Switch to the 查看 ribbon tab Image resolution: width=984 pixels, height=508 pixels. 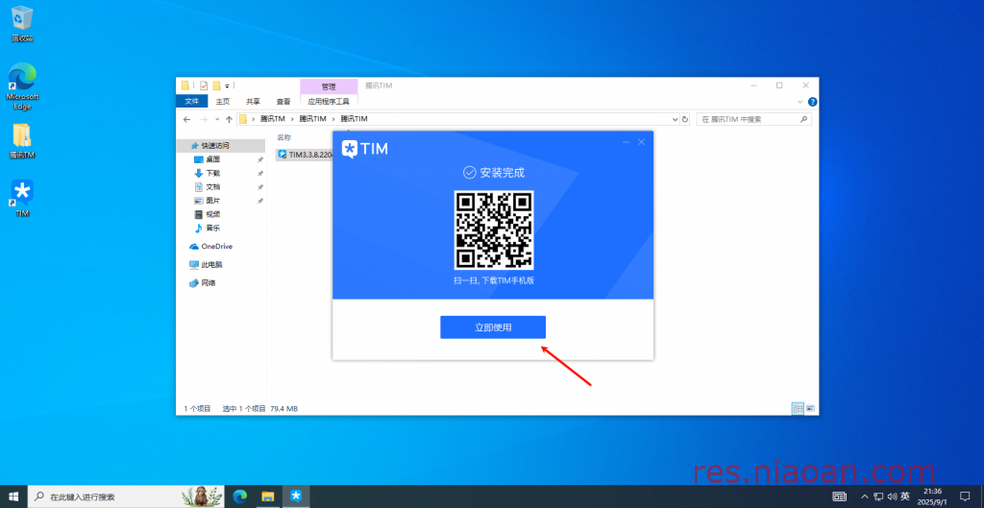click(x=283, y=101)
